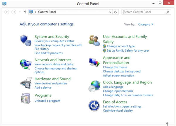Click the Control Panel breadcrumb in address bar
176x126 pixels.
click(47, 12)
